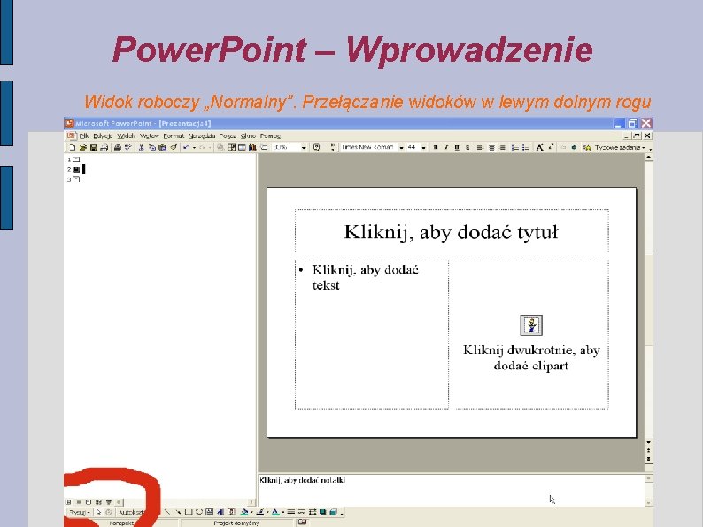
Task: Open the font size 44 dropdown
Action: (x=423, y=148)
